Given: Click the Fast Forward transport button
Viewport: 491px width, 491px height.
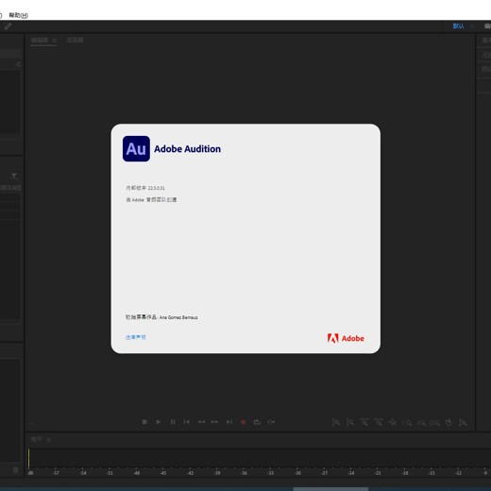Looking at the screenshot, I should [214, 422].
